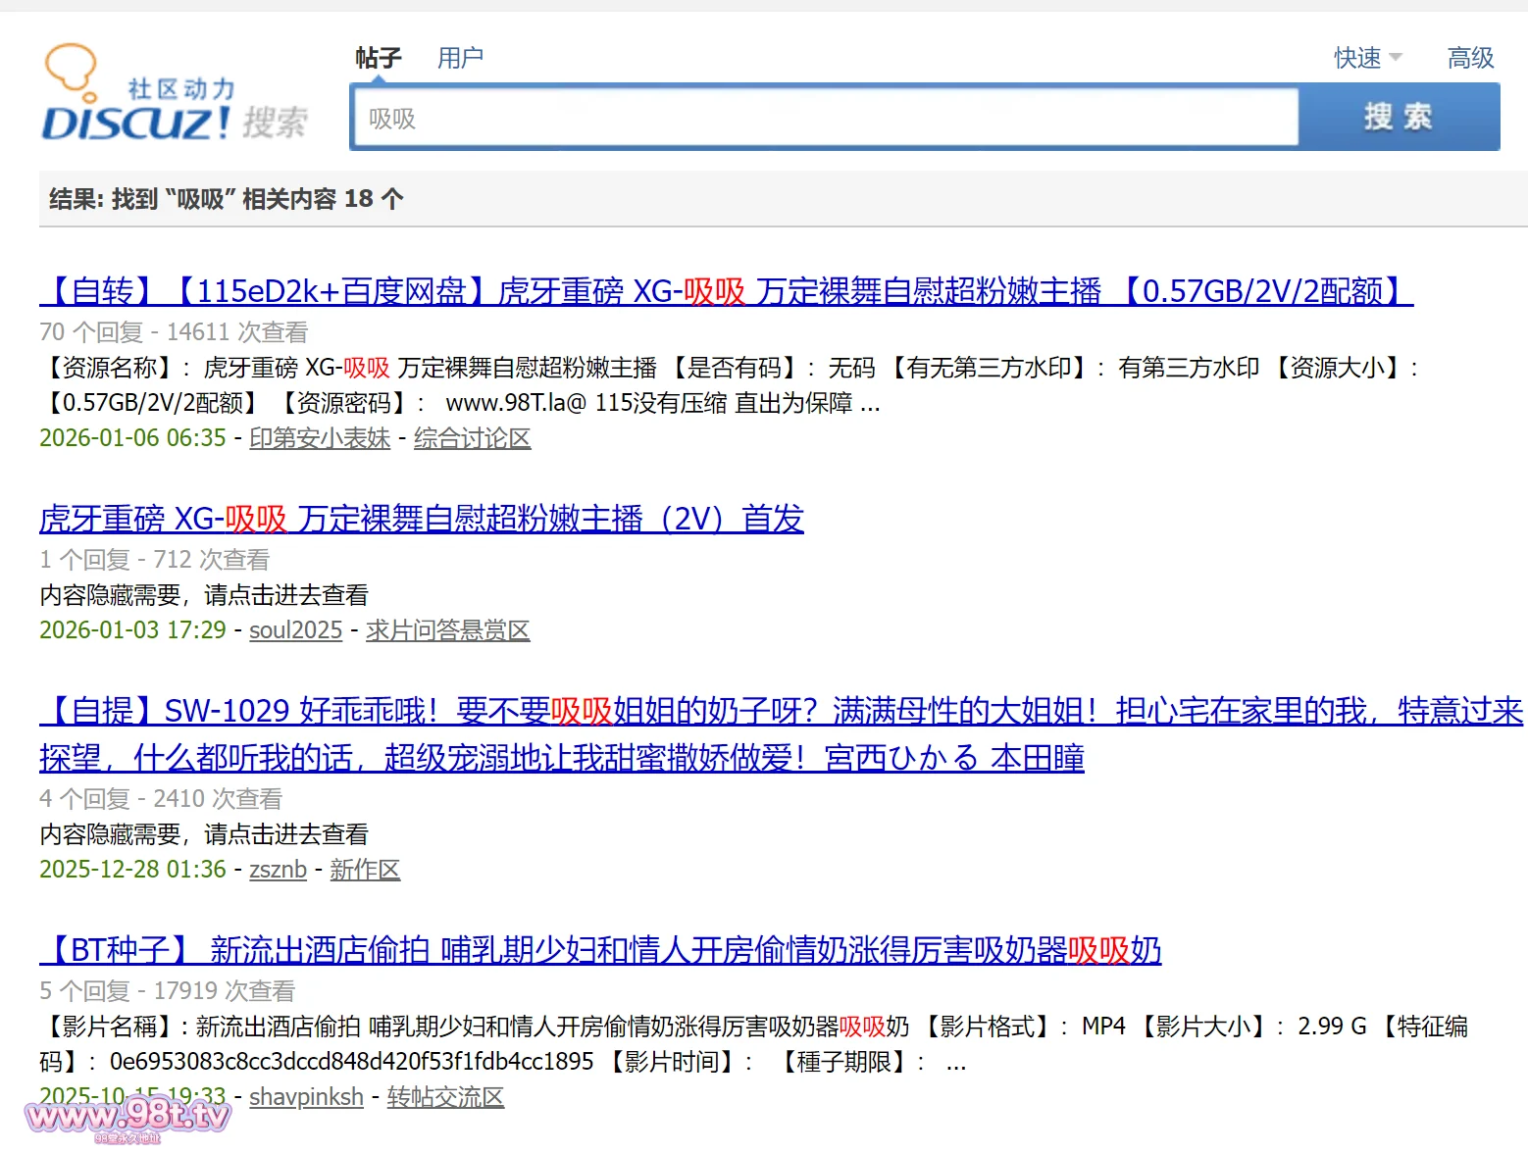
Task: Open the result title ending with 首发
Action: [422, 519]
